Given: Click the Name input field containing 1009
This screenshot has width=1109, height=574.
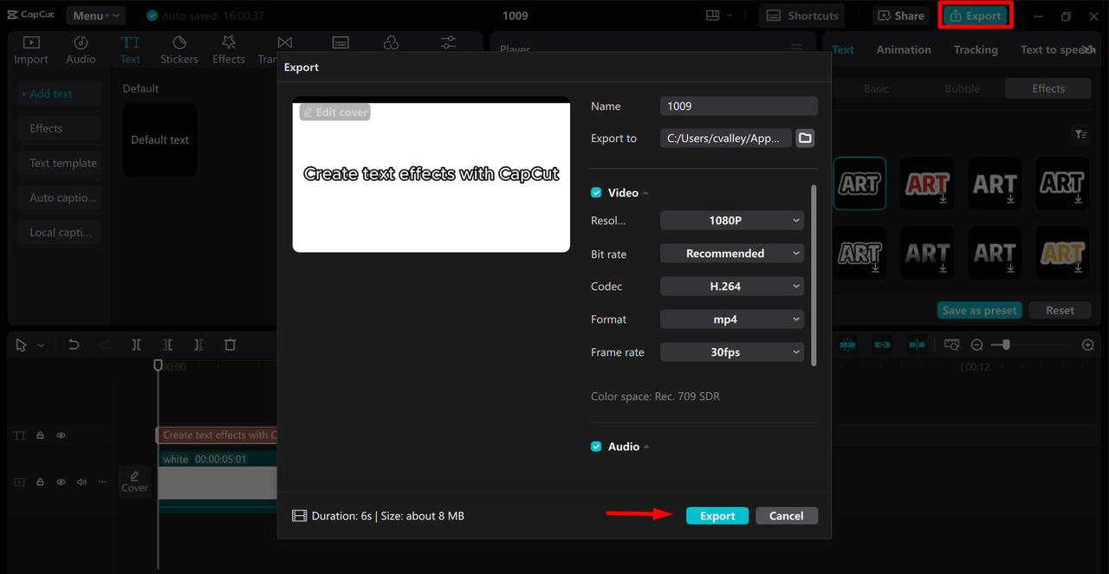Looking at the screenshot, I should point(739,106).
